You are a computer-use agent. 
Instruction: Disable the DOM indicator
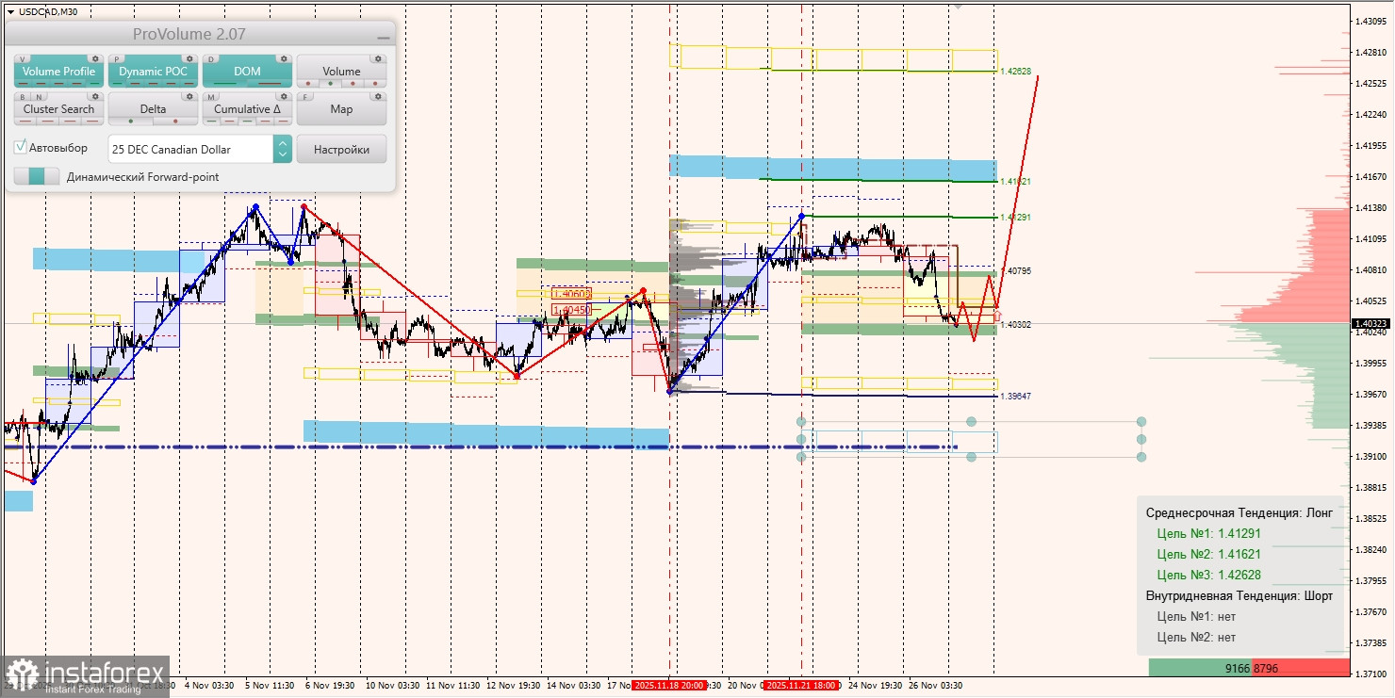tap(246, 71)
